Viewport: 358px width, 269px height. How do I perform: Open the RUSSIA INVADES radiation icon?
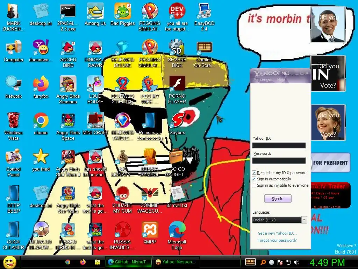point(123,236)
